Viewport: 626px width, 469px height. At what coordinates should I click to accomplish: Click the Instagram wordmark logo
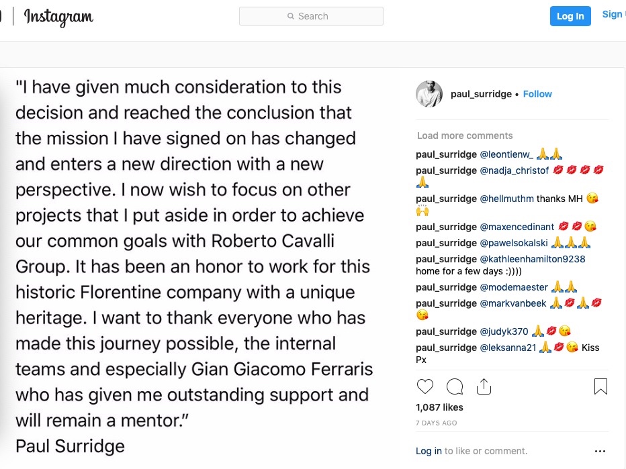click(x=58, y=17)
